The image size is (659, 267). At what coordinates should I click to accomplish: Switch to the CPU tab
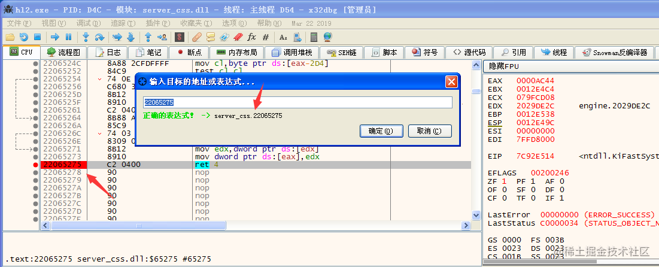[x=22, y=52]
